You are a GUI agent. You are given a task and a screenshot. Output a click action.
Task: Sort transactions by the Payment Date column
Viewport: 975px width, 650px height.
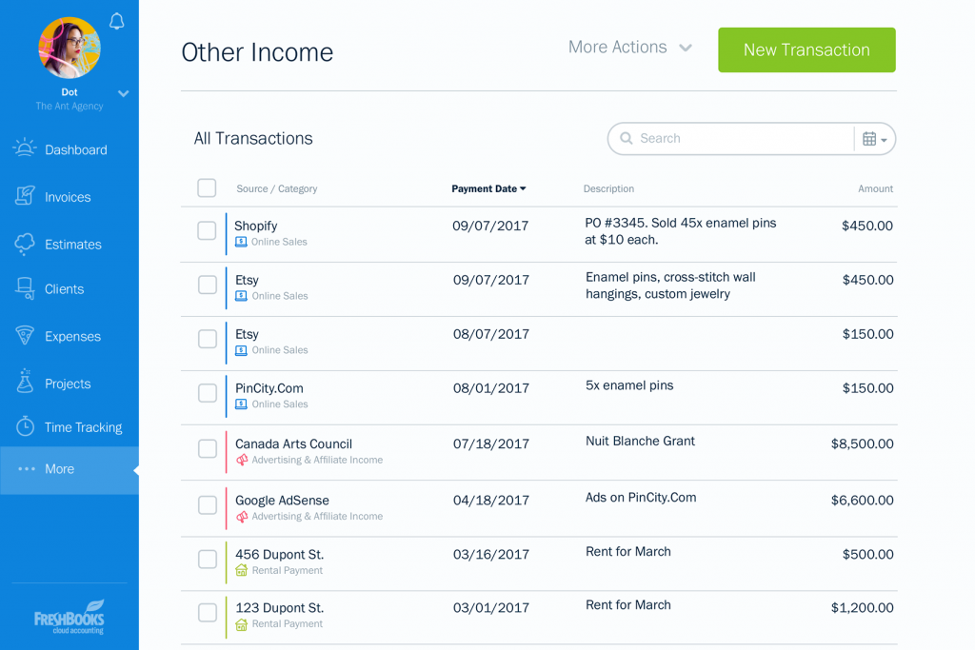point(488,188)
